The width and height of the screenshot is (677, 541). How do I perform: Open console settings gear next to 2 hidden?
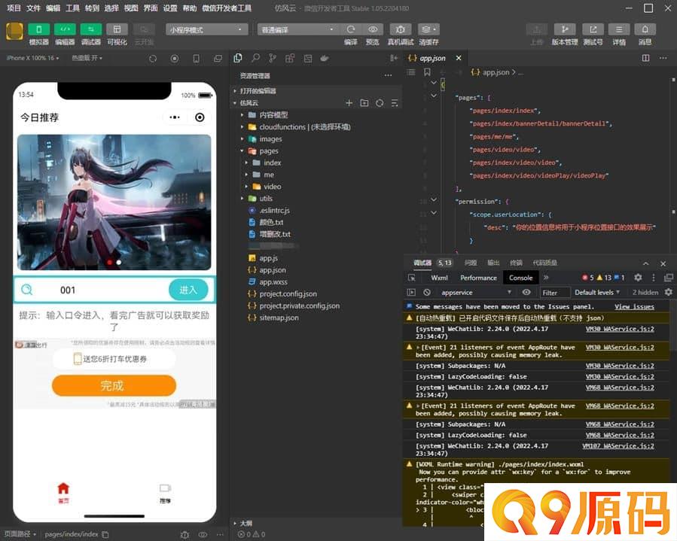[669, 293]
